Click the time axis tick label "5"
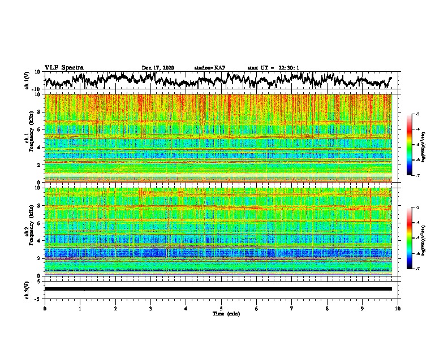Viewport: 448px width, 346px height. pos(221,309)
